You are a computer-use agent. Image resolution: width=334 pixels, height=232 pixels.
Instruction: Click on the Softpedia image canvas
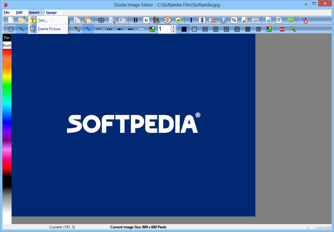click(x=133, y=125)
